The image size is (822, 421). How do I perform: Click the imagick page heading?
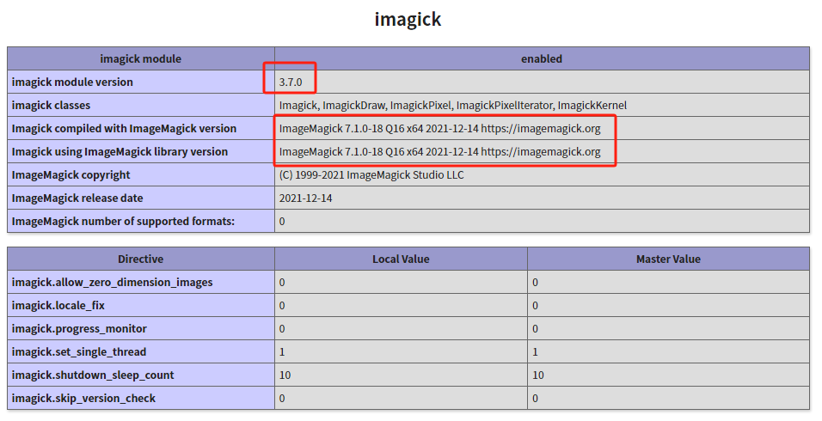(408, 19)
